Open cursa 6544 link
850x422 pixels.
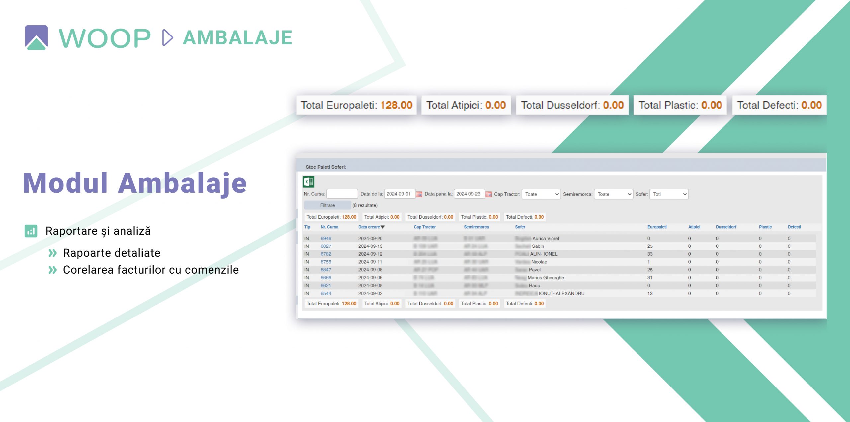326,293
